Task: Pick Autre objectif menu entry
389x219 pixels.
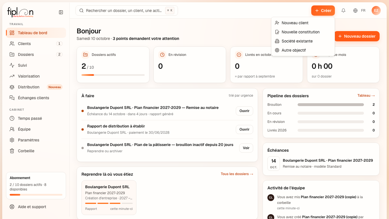Action: [x=303, y=50]
